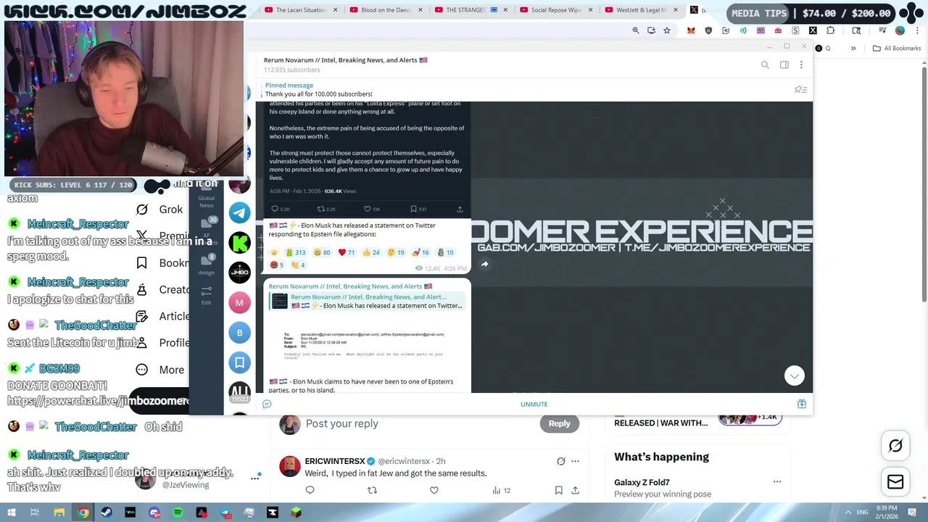Open more options on ERICWINTERSX reply
928x522 pixels.
coord(575,461)
